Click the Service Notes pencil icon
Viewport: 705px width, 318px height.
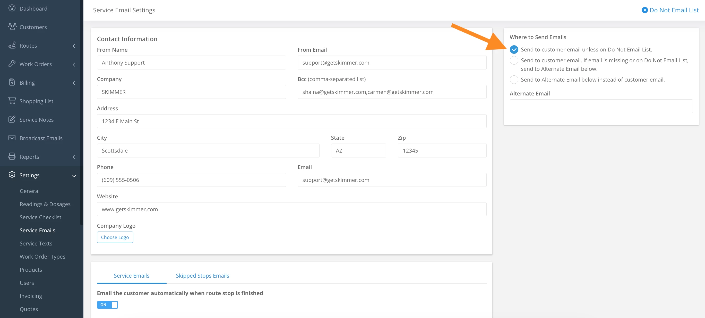(x=12, y=119)
